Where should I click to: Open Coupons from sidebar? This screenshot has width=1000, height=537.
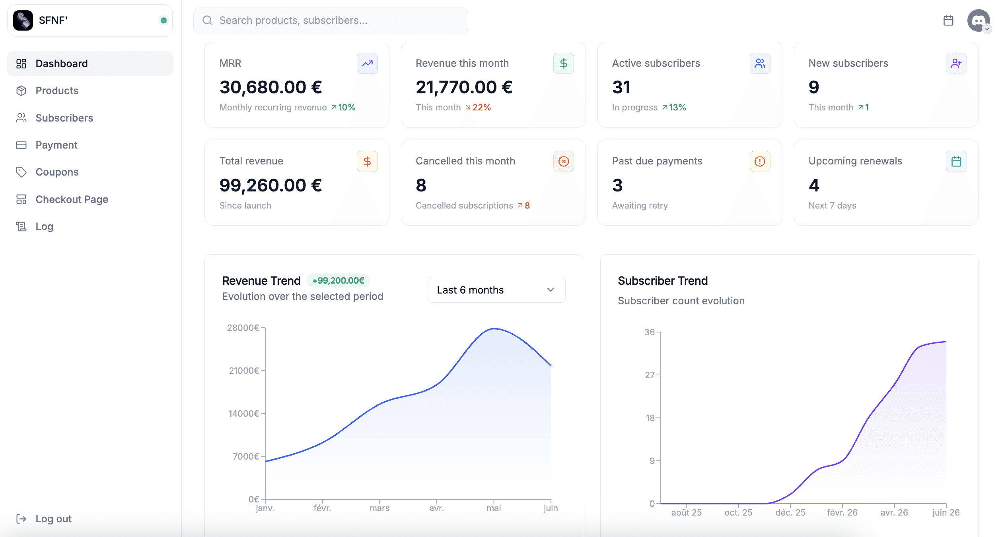coord(90,172)
